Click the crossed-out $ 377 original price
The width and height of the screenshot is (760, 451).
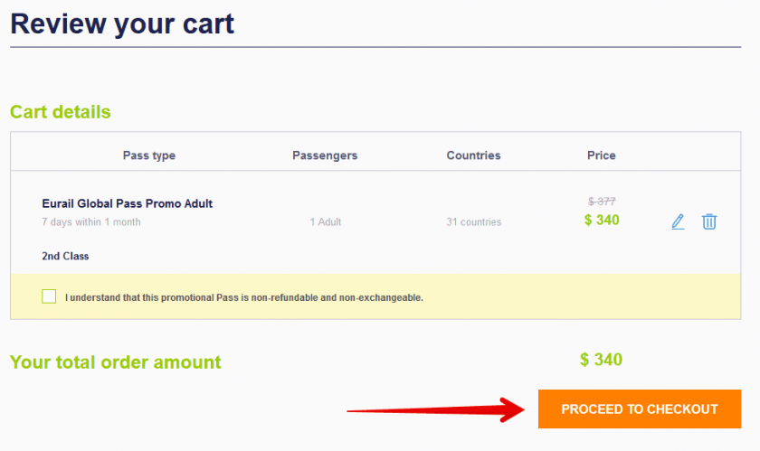602,202
